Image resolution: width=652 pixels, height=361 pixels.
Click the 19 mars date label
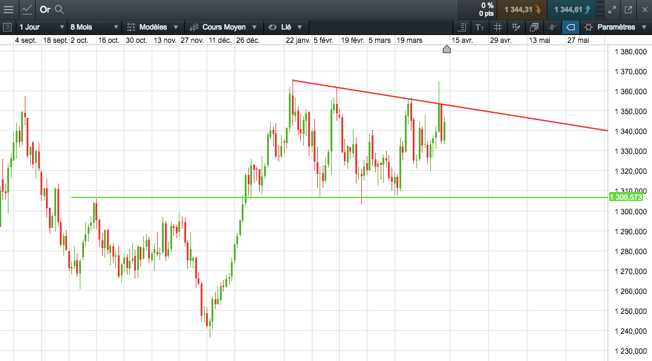409,40
